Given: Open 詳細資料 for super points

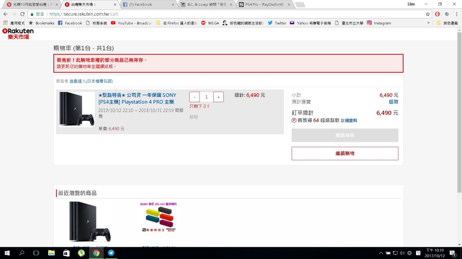Looking at the screenshot, I should point(349,121).
